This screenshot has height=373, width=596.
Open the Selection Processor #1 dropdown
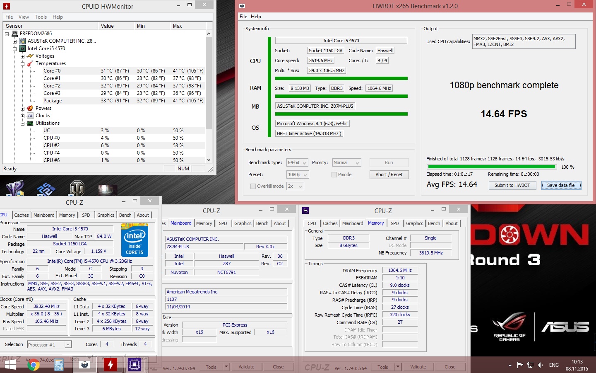click(49, 344)
